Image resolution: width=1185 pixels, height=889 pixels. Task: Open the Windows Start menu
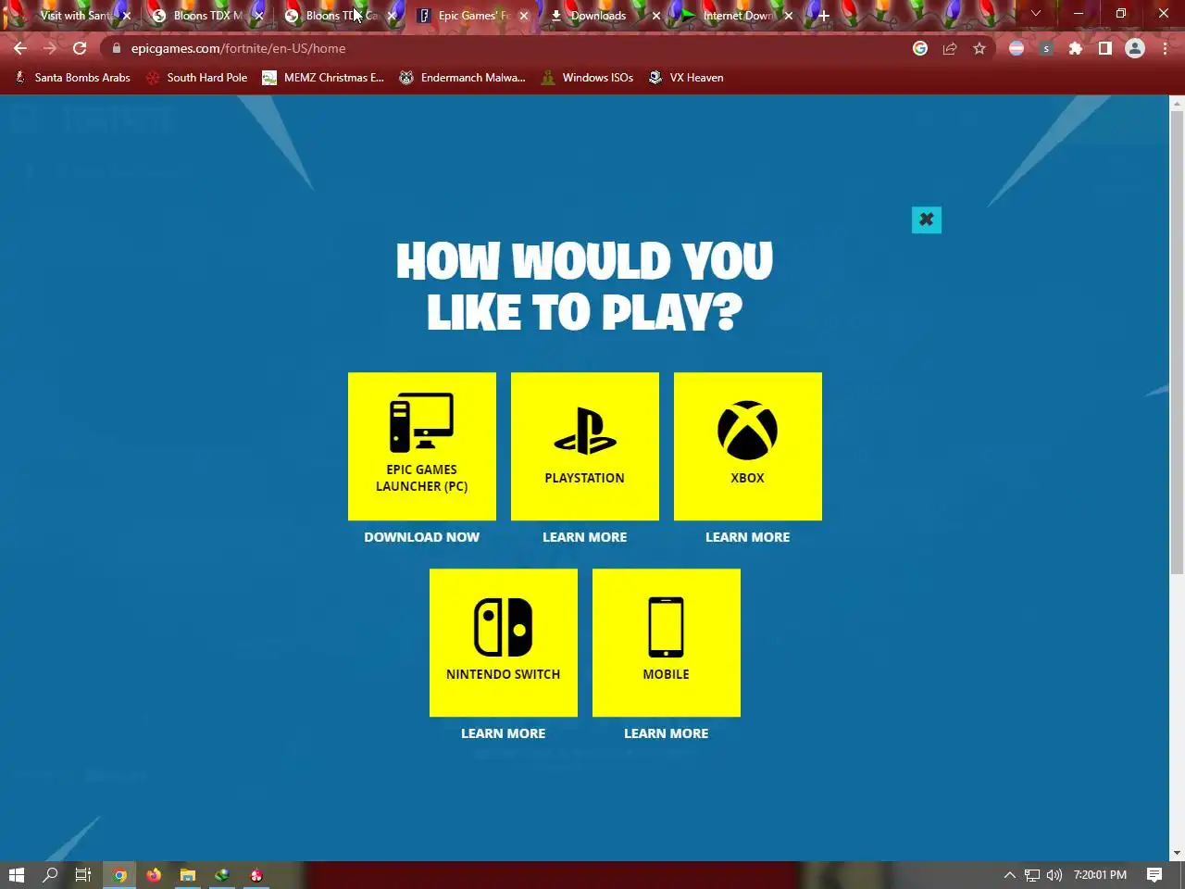tap(16, 875)
